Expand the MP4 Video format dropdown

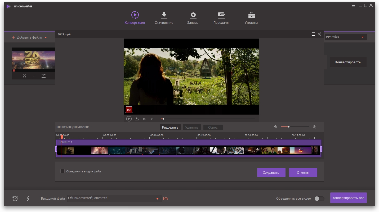(x=363, y=37)
